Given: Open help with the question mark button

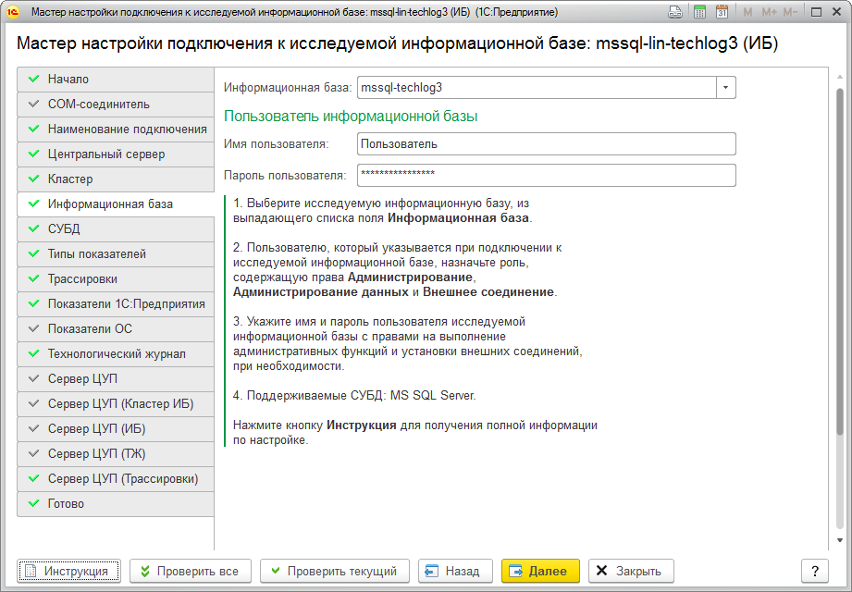Looking at the screenshot, I should coord(814,571).
